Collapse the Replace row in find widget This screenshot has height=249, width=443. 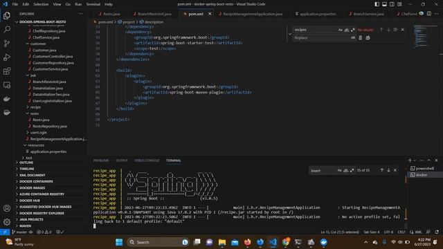coord(290,34)
